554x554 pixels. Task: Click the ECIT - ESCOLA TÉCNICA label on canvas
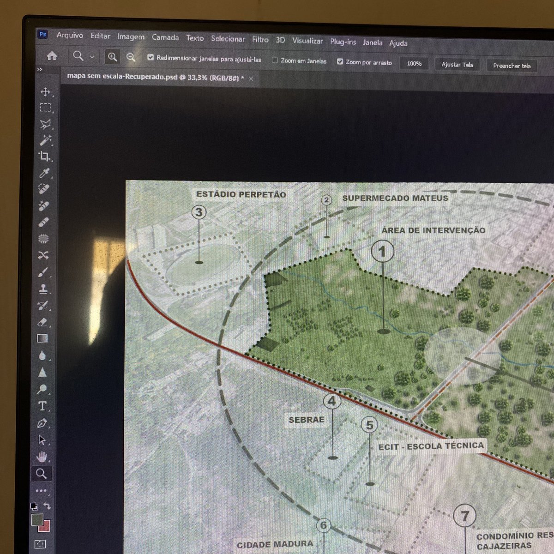[431, 446]
